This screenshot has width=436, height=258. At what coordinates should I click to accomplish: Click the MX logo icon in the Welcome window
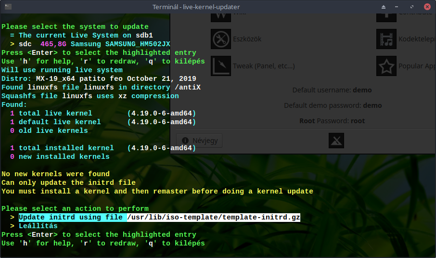(336, 141)
